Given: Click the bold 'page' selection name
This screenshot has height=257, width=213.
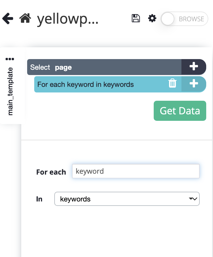Looking at the screenshot, I should click(x=63, y=68).
